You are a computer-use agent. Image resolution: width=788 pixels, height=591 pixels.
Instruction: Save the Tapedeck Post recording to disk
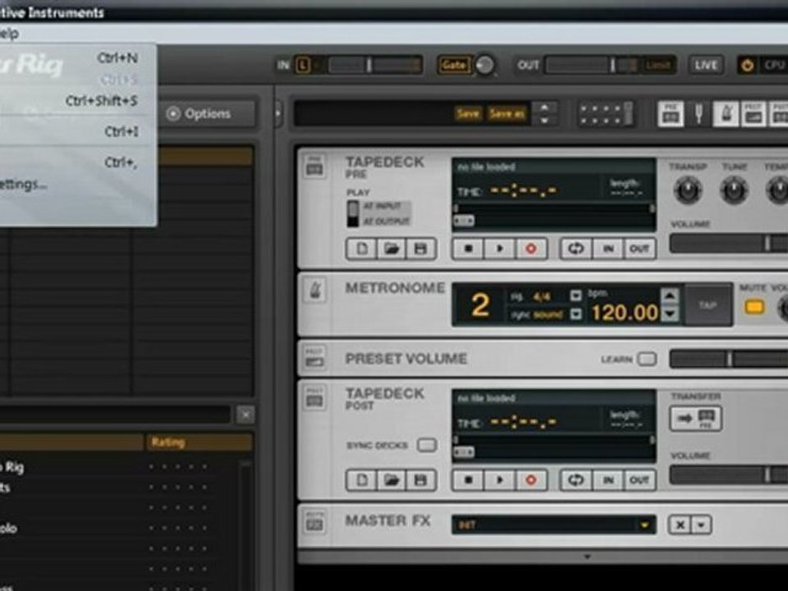[x=420, y=480]
